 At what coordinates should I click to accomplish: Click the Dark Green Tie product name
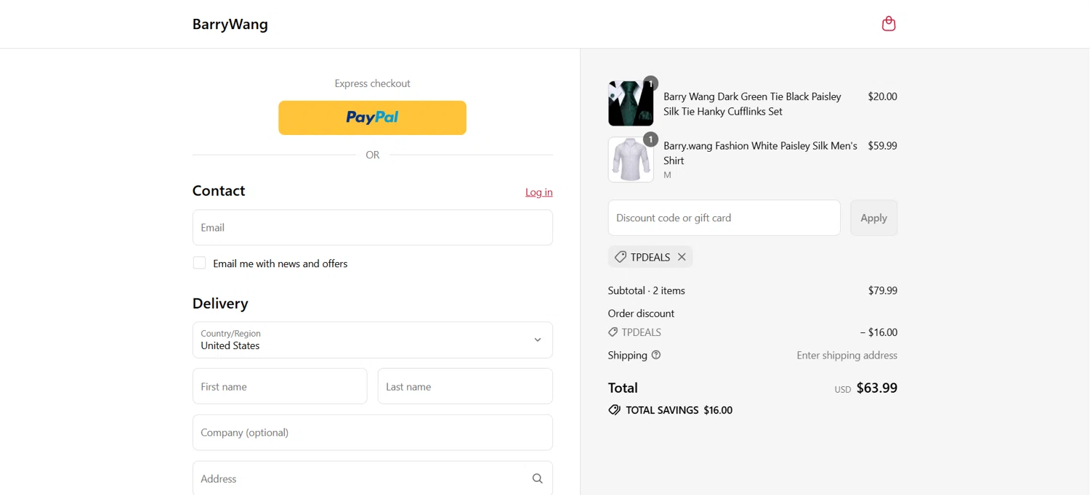pos(752,104)
